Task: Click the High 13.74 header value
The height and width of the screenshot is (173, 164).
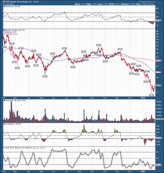Action: [92, 4]
